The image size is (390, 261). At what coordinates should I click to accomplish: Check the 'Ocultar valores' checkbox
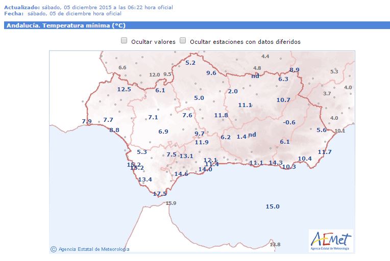pos(124,41)
